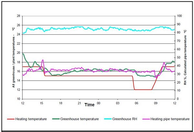Click the "Time" x-axis title
The height and width of the screenshot is (132, 194).
90,105
